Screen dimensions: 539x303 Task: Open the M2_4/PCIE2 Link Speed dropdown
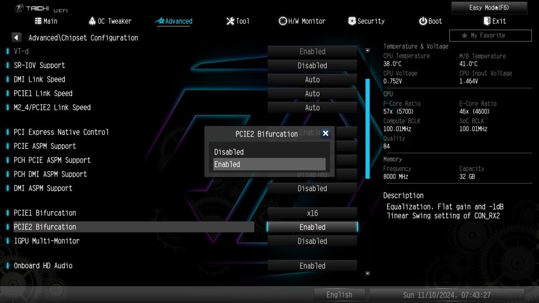coord(312,108)
